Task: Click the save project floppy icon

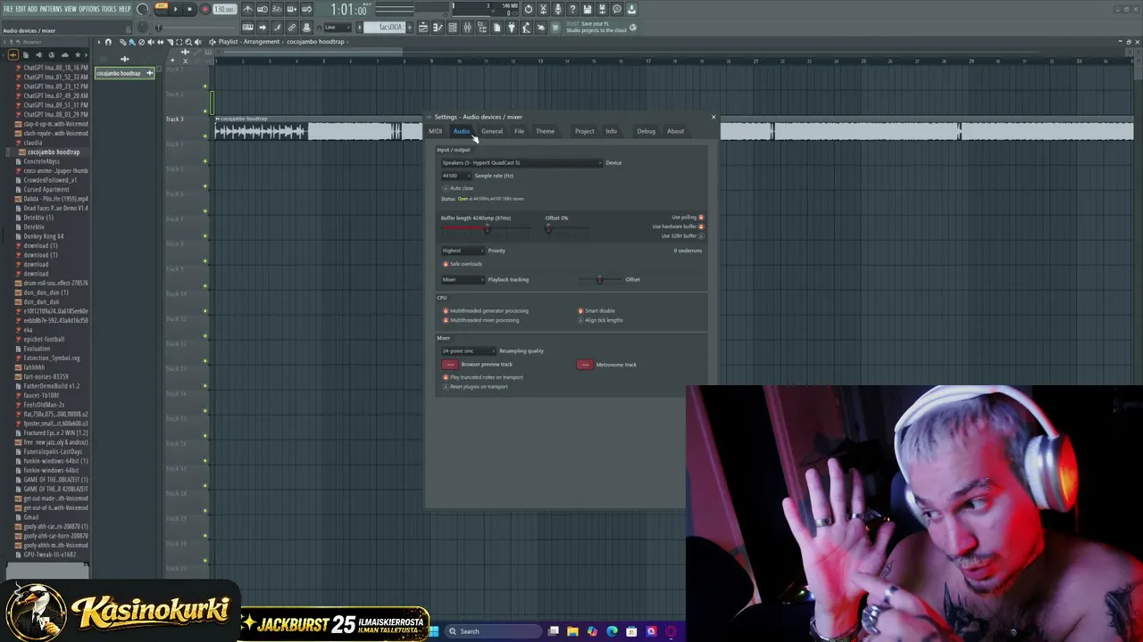Action: (588, 9)
